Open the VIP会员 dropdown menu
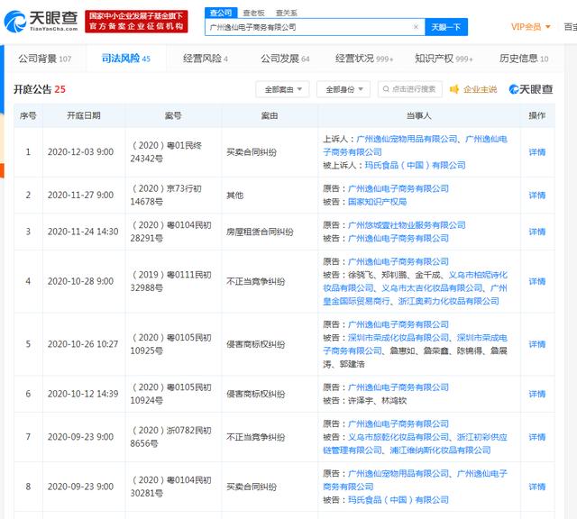Screen dimensions: 577x519 533,27
